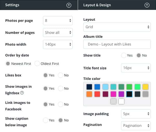This screenshot has height=132, width=156.
Task: Pick the yellow title color swatch
Action: (145, 87)
